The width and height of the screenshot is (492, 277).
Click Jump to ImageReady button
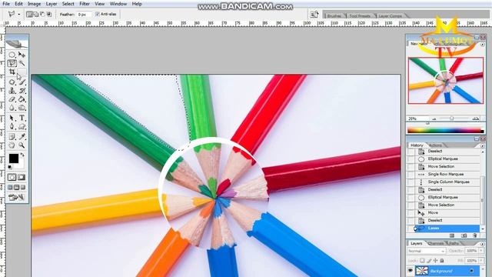(17, 197)
